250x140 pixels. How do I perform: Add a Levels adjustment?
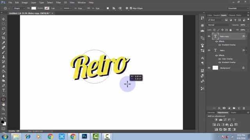coord(220,120)
